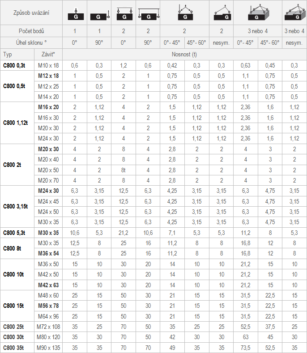
Task: Select the asymmetric 3 or 4 leg sling diagram
Action: point(294,13)
